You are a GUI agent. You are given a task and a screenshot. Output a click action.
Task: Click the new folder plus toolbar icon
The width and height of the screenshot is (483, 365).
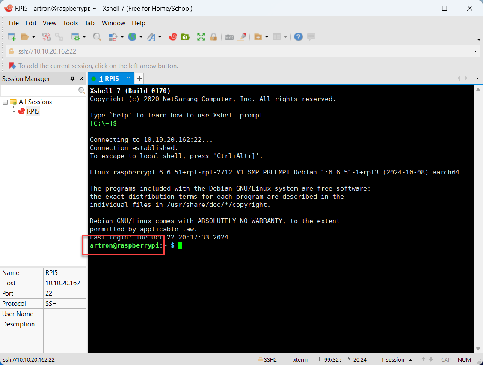coord(258,37)
